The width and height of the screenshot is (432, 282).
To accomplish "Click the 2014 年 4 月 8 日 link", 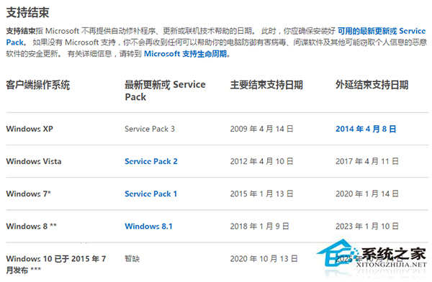I will click(366, 129).
